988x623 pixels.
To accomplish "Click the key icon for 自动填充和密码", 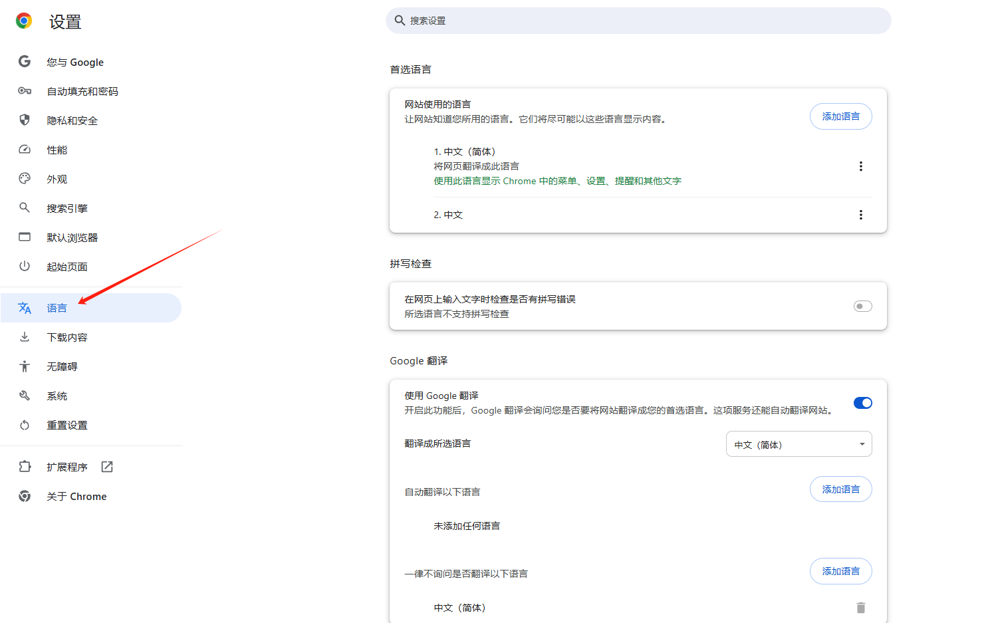I will pyautogui.click(x=25, y=91).
